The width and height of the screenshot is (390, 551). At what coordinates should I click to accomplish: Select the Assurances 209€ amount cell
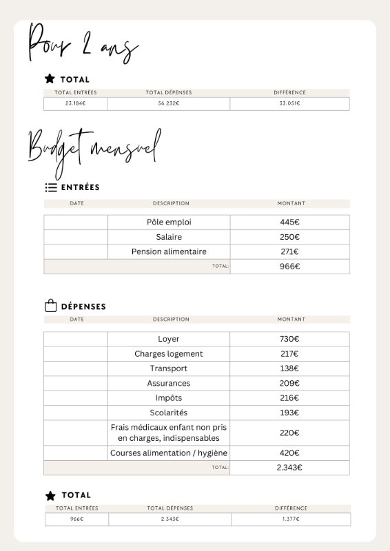[290, 384]
